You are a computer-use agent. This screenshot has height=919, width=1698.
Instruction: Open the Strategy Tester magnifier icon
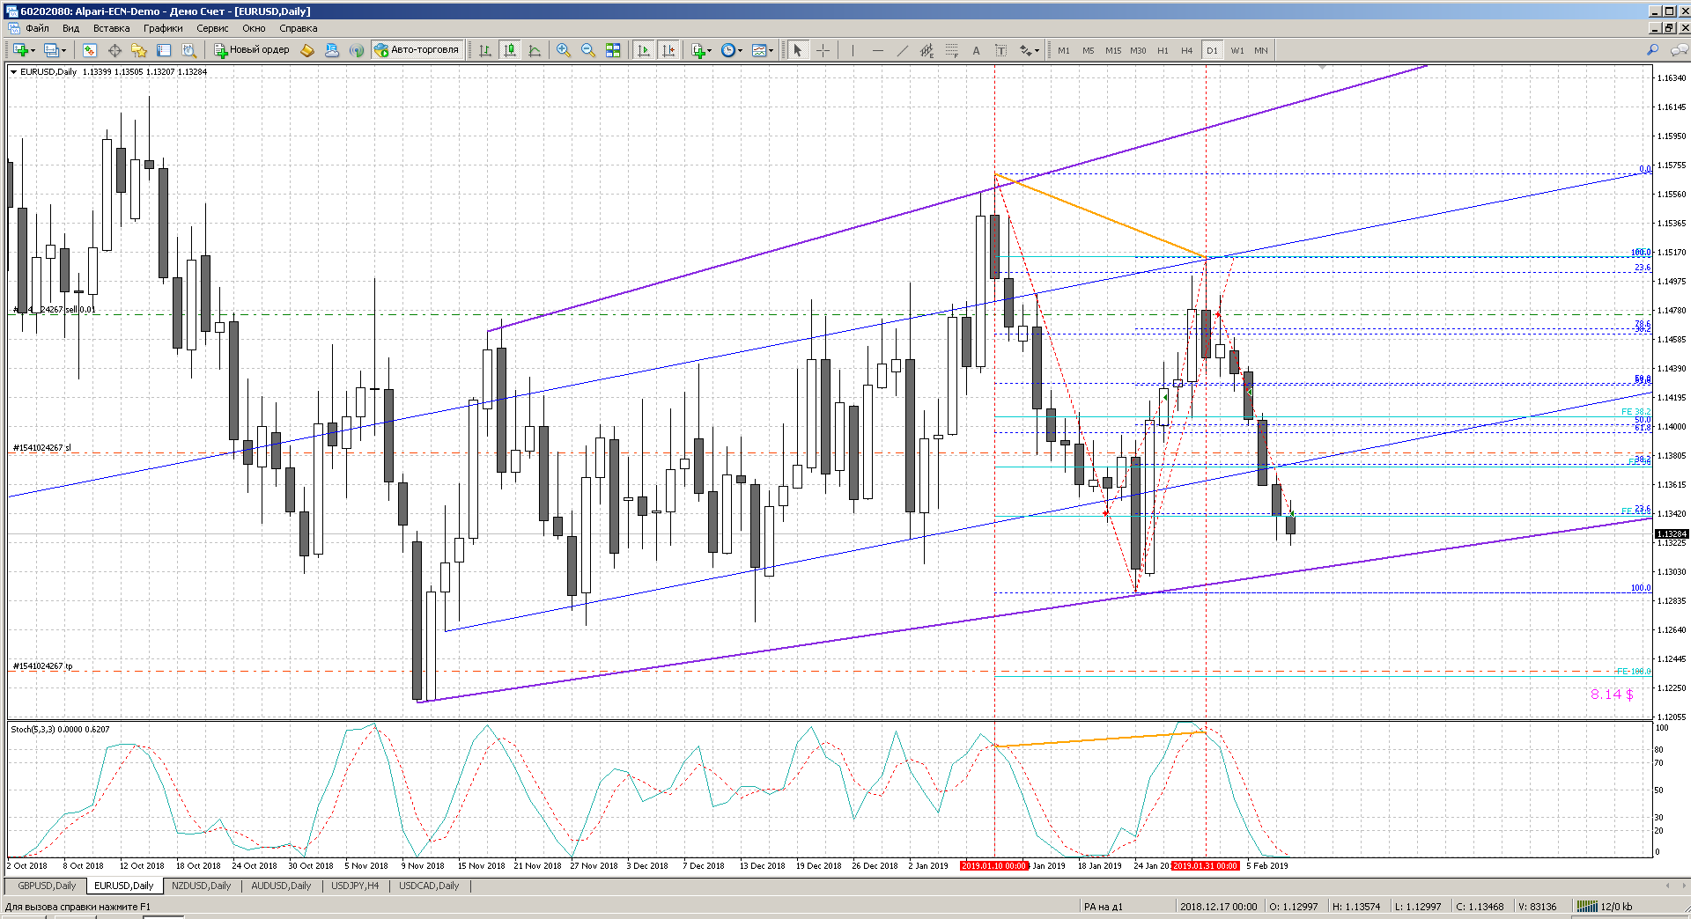[x=188, y=50]
